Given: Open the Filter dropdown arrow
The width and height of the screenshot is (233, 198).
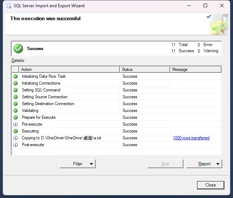Looking at the screenshot, I should tap(91, 164).
